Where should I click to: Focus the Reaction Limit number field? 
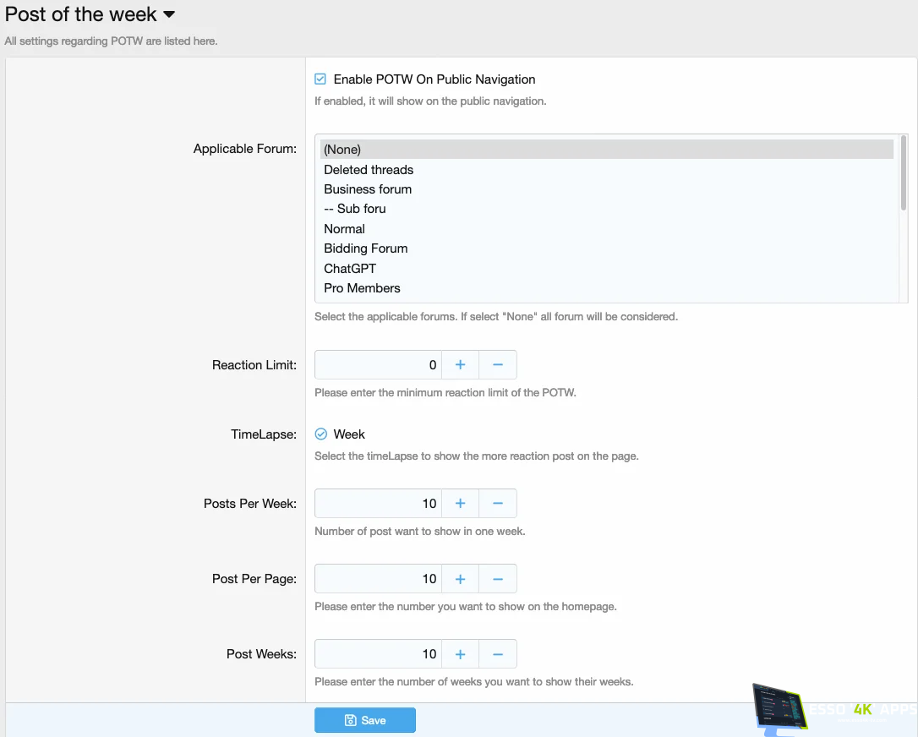coord(378,365)
